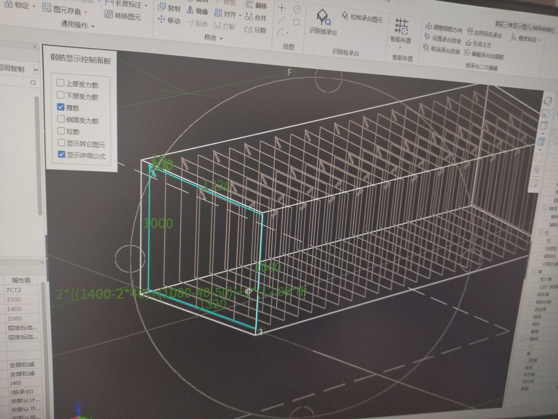
Task: Expand the 通用操作 group menu
Action: pos(93,26)
